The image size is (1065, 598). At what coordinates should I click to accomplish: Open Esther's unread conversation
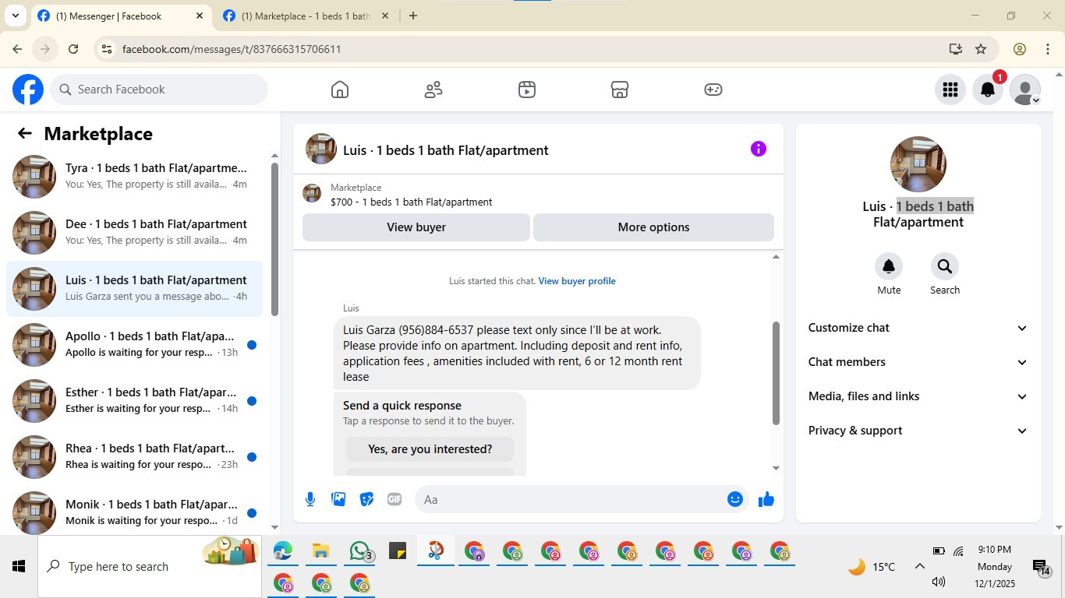(x=134, y=401)
